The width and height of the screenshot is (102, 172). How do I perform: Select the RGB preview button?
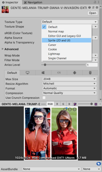click(50, 104)
